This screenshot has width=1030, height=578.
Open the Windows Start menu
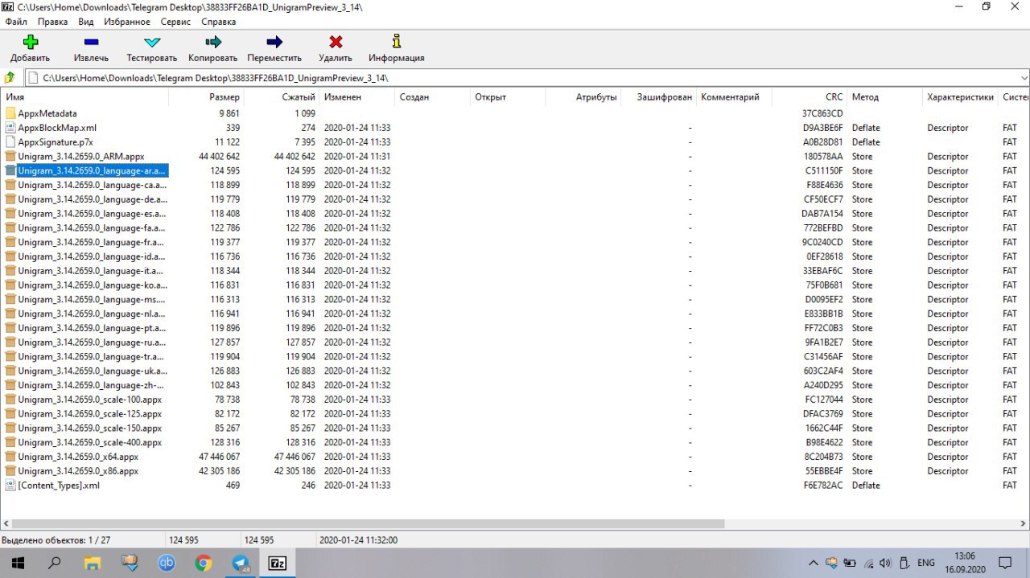pyautogui.click(x=18, y=563)
